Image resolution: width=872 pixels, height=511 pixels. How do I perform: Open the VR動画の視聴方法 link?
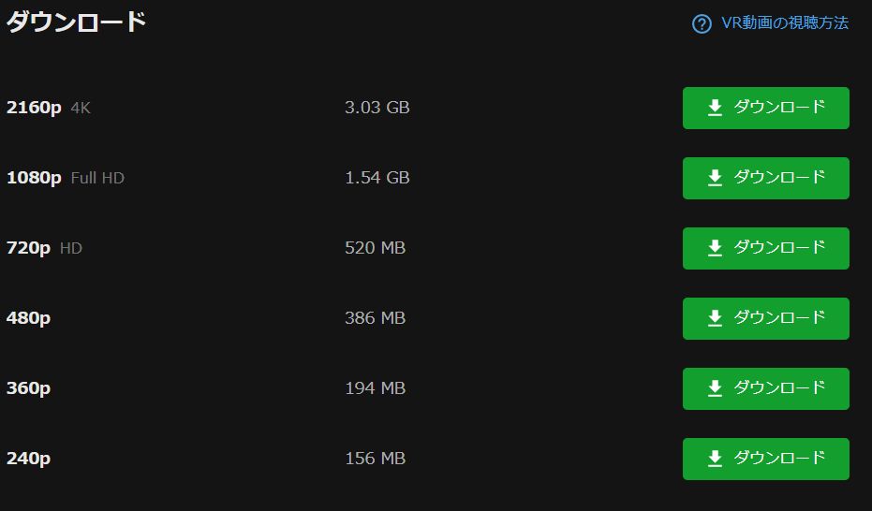click(785, 23)
